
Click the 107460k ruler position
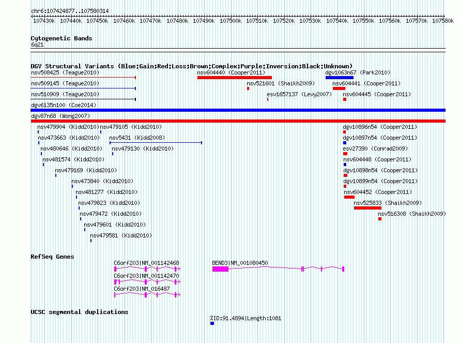click(124, 21)
